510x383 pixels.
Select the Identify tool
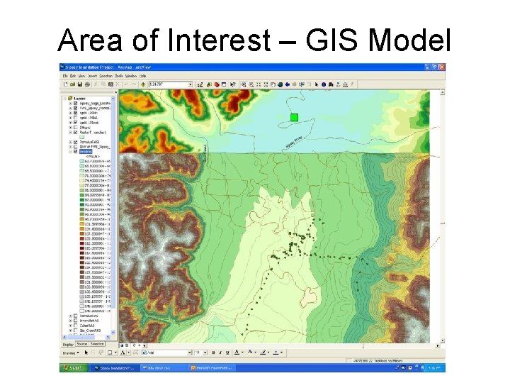[324, 84]
